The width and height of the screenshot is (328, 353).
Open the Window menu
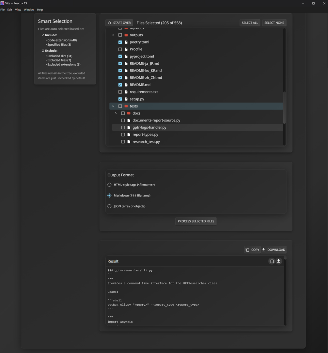[29, 10]
